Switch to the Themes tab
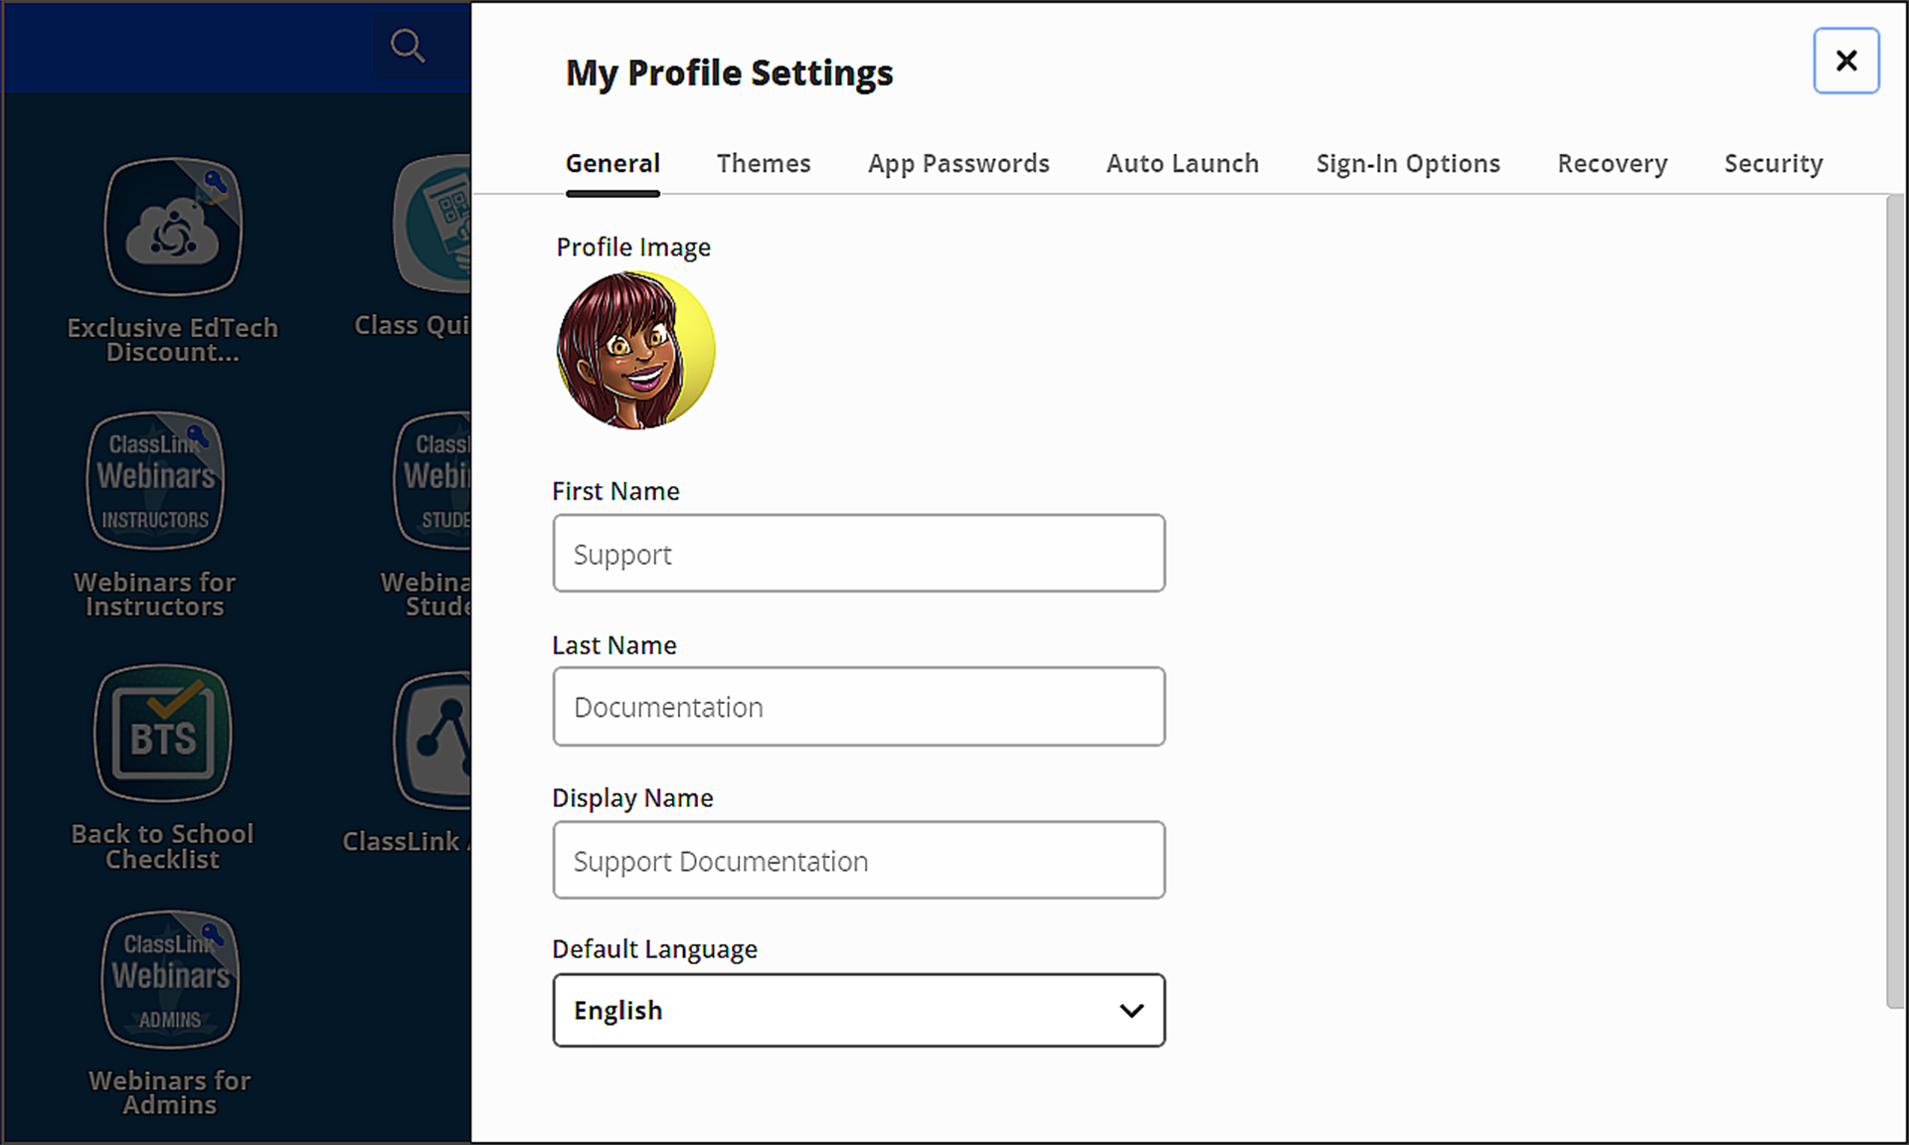Image resolution: width=1909 pixels, height=1145 pixels. pos(764,163)
